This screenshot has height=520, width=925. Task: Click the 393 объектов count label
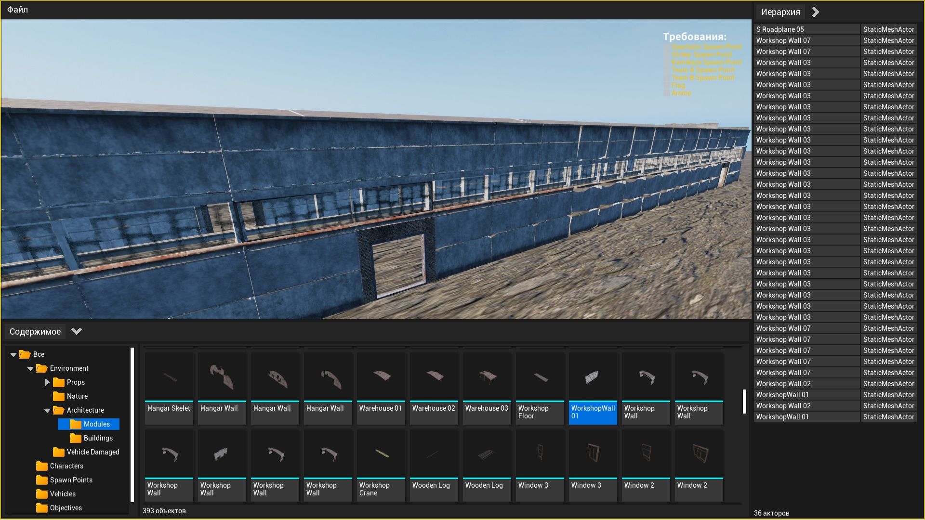tap(164, 511)
